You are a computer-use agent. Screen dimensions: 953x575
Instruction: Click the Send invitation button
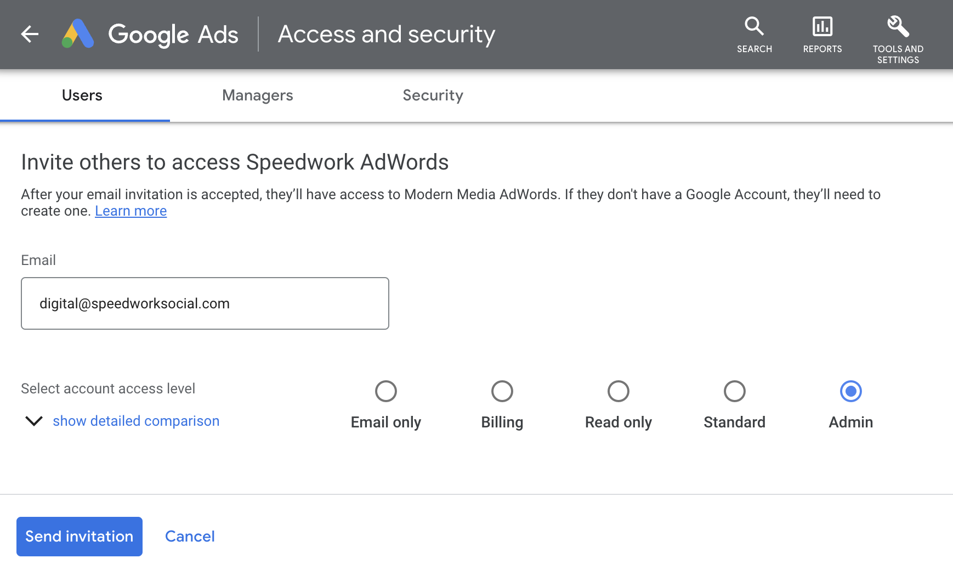pyautogui.click(x=80, y=537)
